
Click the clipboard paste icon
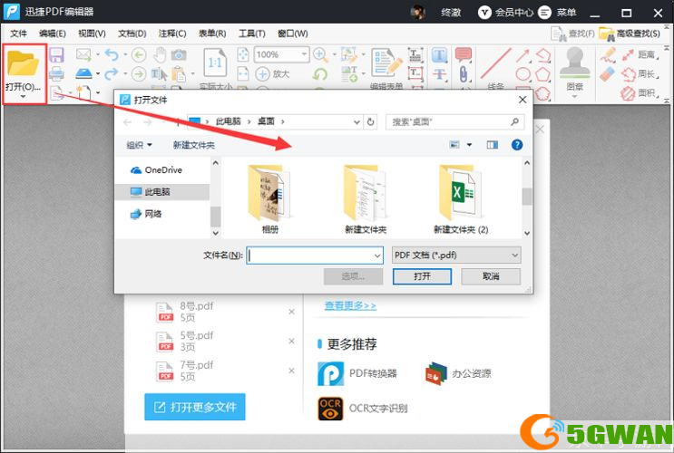(179, 74)
